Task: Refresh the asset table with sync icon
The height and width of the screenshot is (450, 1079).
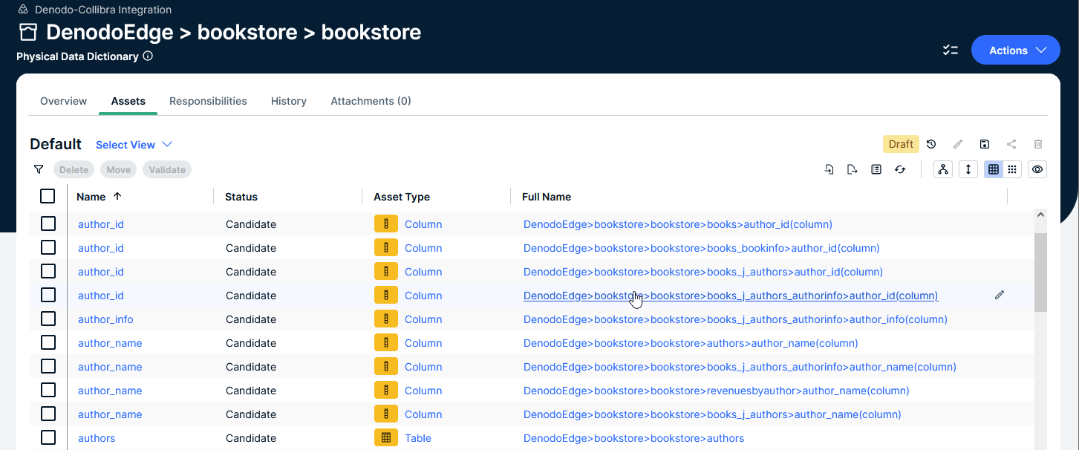Action: coord(900,169)
